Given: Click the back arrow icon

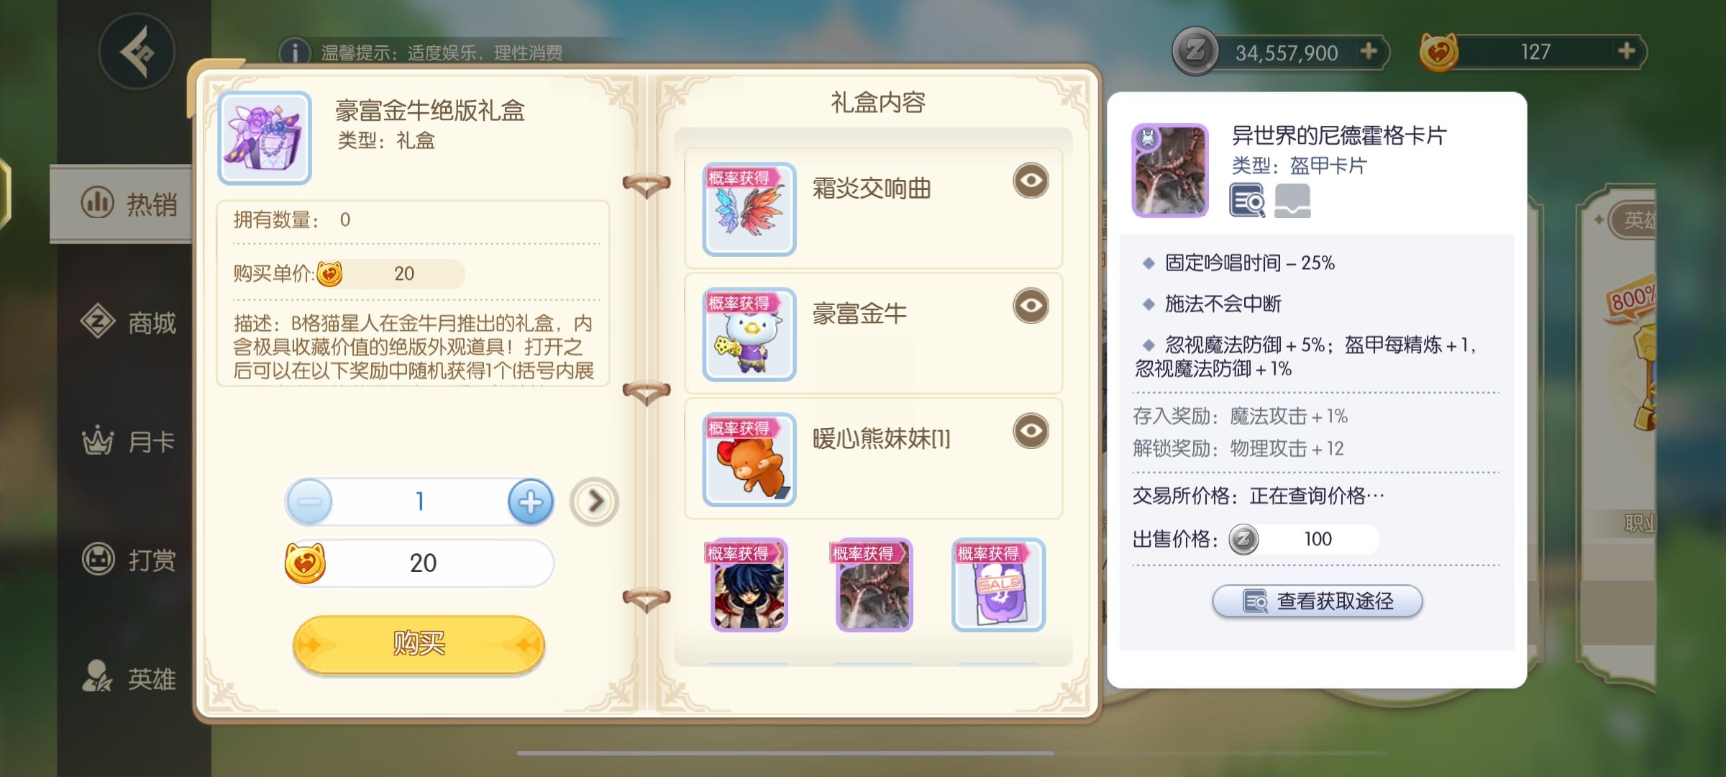Looking at the screenshot, I should coord(137,51).
